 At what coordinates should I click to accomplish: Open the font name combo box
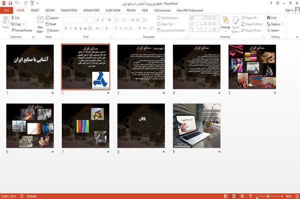tap(75, 20)
